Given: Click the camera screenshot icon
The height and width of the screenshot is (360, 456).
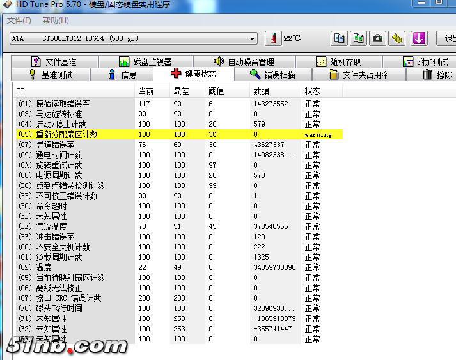Looking at the screenshot, I should (x=379, y=38).
